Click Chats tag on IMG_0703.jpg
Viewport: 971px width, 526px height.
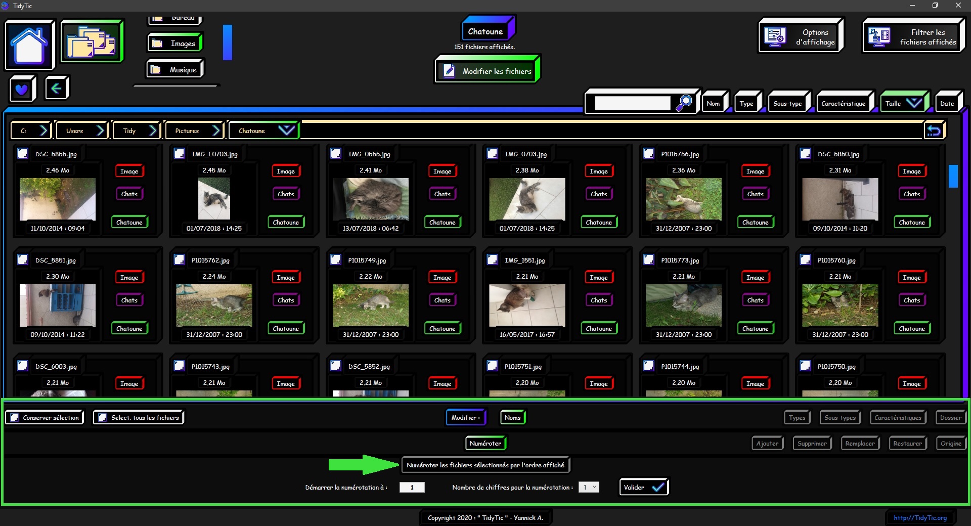point(599,194)
